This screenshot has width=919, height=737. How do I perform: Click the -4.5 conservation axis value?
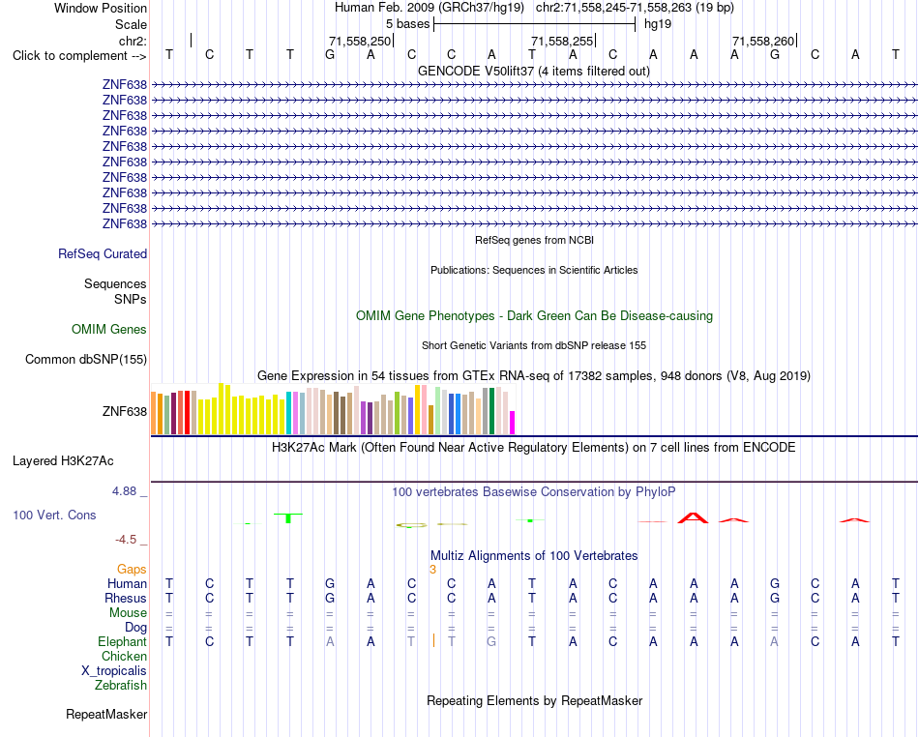126,540
